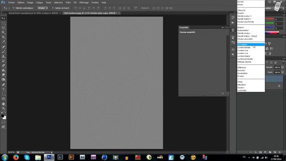Viewport: 286px width, 161px height.
Task: Collapse the Propriétés panel with double arrows
Action: 223,28
